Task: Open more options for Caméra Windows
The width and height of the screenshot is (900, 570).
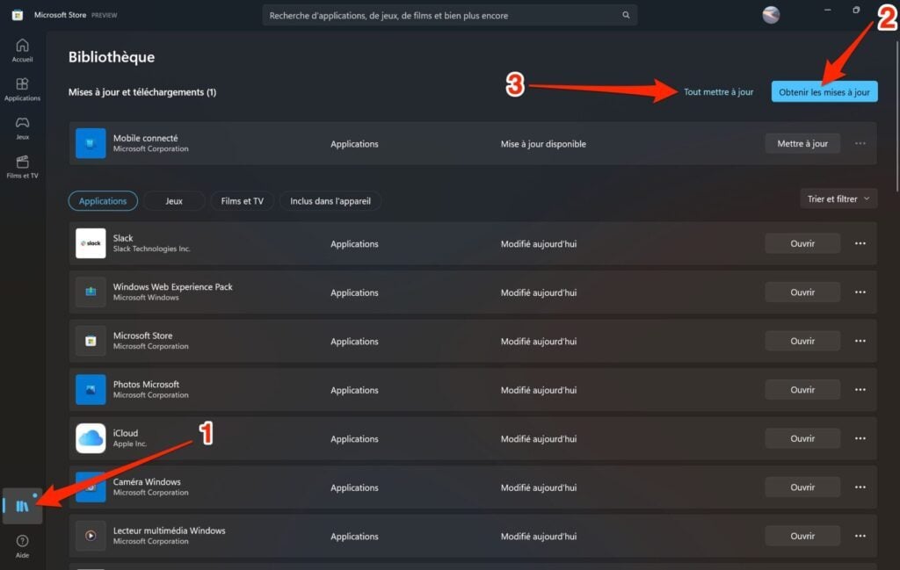Action: pyautogui.click(x=860, y=487)
